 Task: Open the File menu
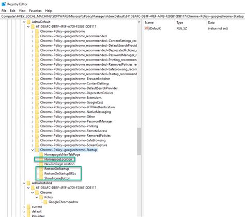click(x=4, y=11)
